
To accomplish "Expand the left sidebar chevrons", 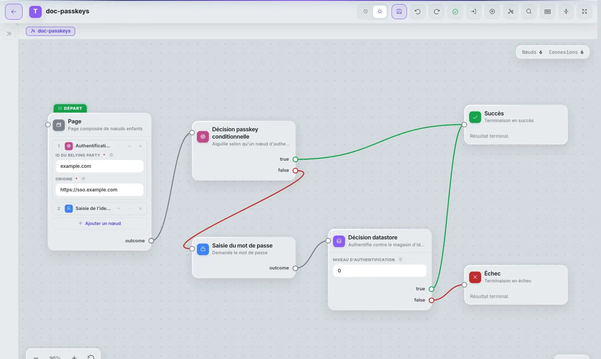I will (9, 34).
